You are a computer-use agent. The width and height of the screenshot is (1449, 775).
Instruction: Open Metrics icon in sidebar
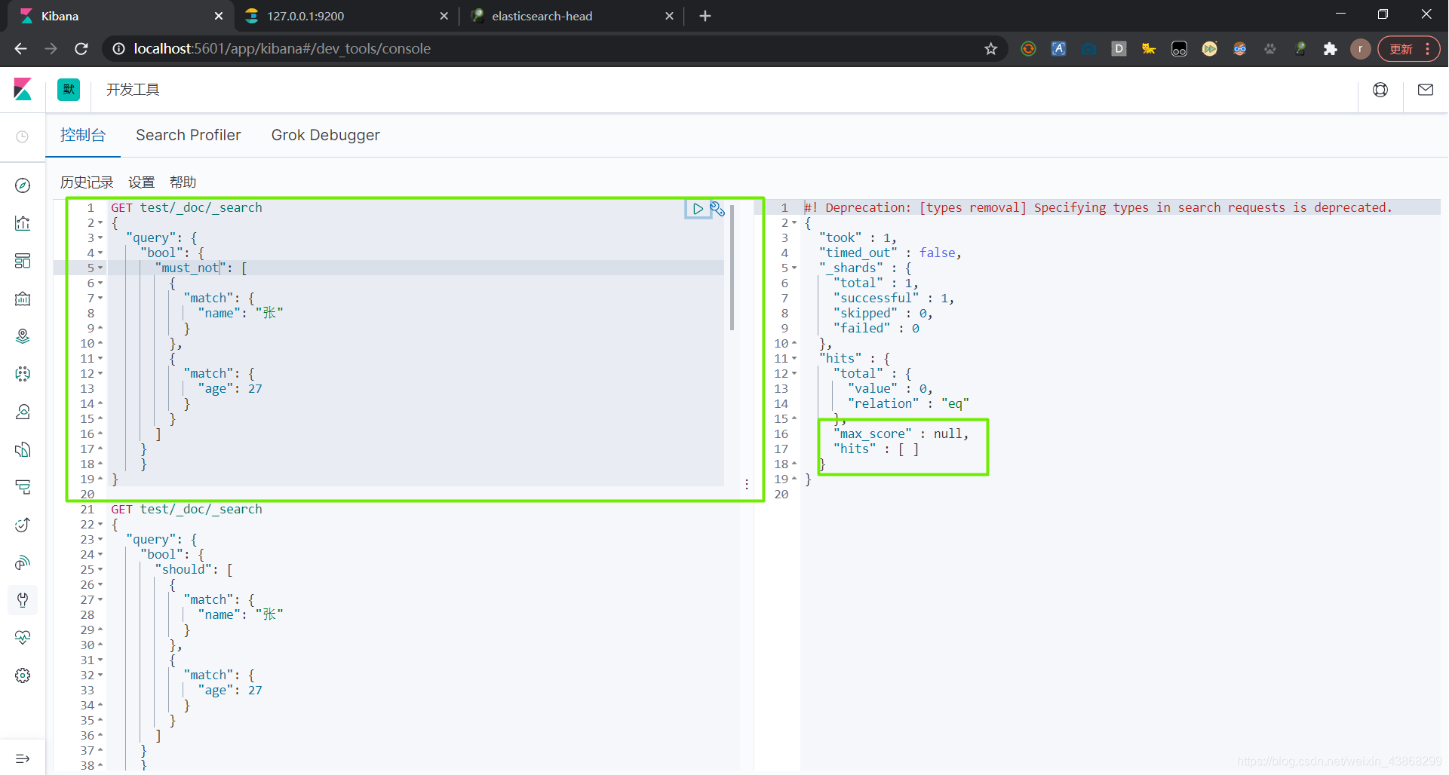pos(23,412)
